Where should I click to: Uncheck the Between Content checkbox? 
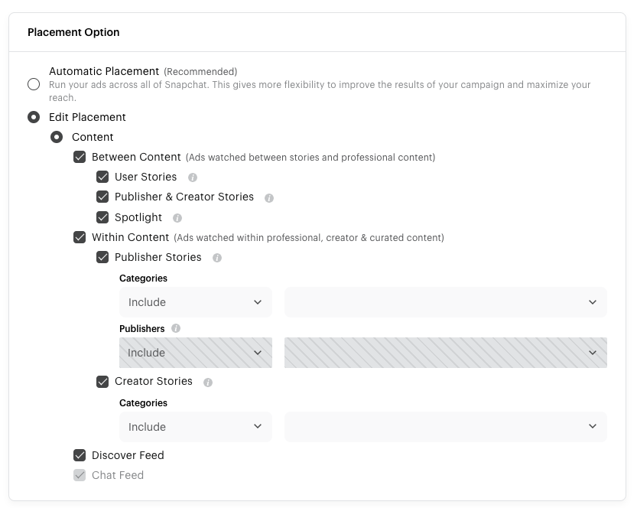click(80, 158)
